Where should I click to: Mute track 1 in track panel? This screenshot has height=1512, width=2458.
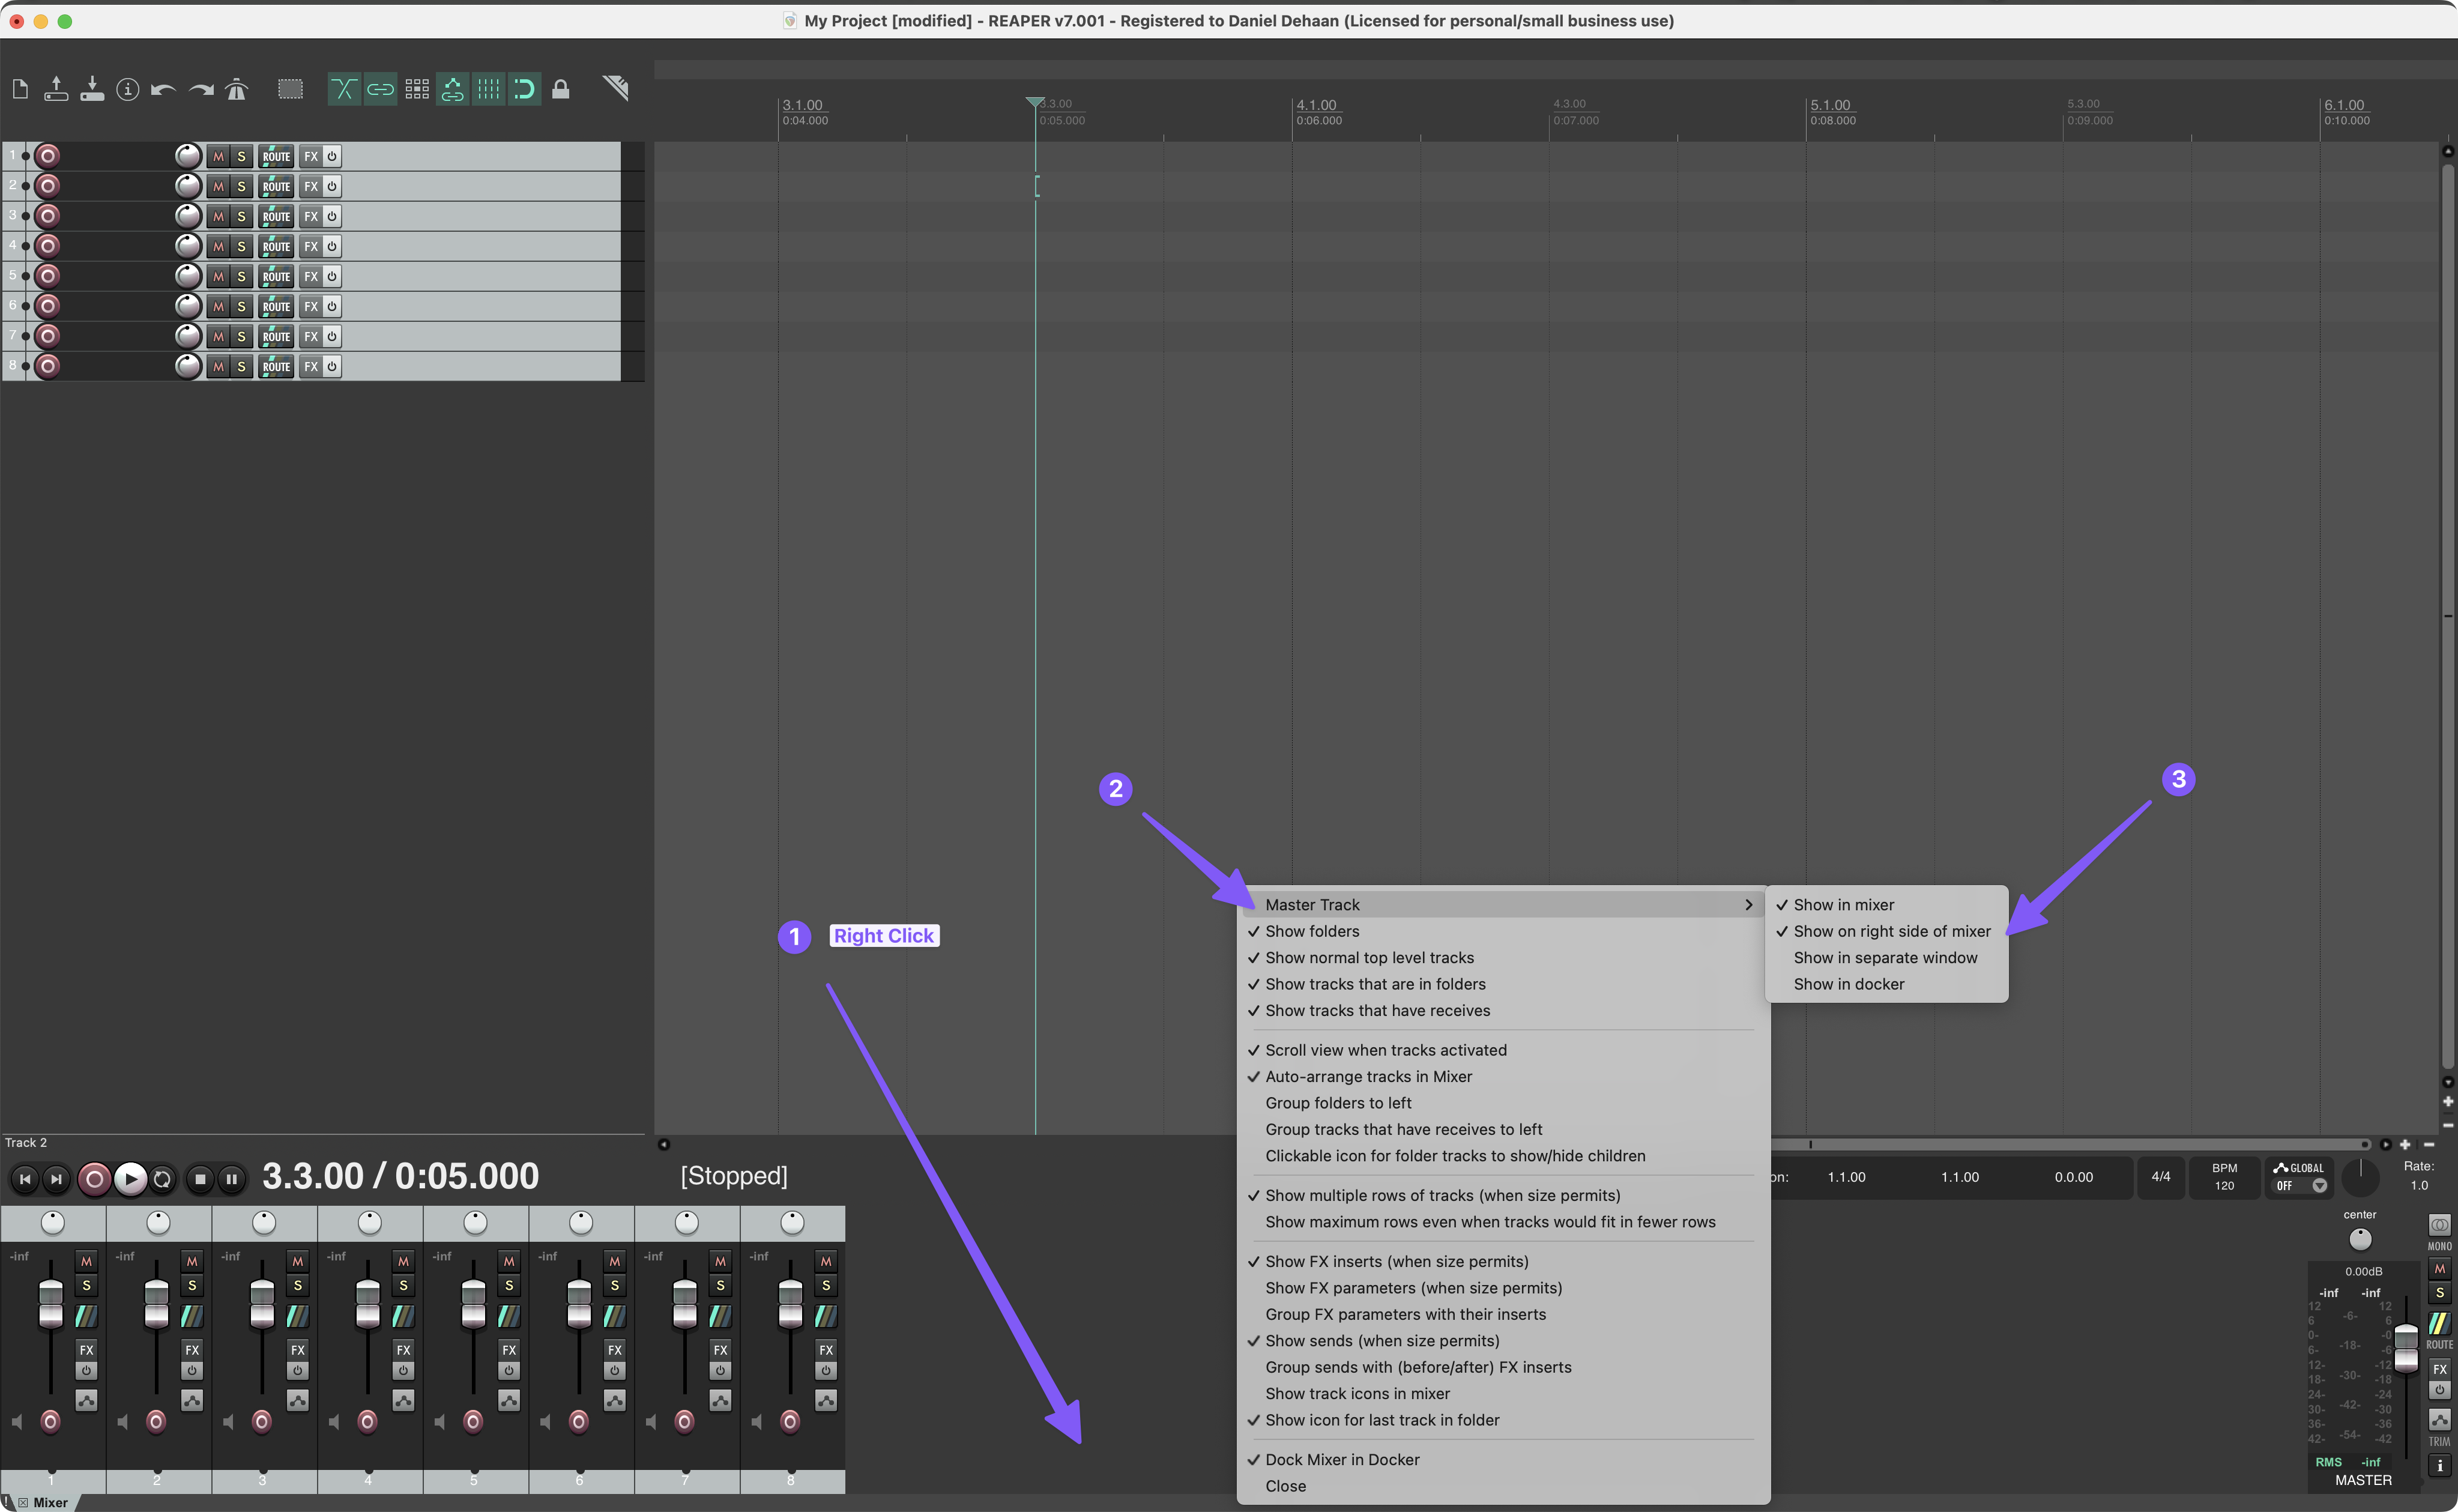tap(218, 156)
